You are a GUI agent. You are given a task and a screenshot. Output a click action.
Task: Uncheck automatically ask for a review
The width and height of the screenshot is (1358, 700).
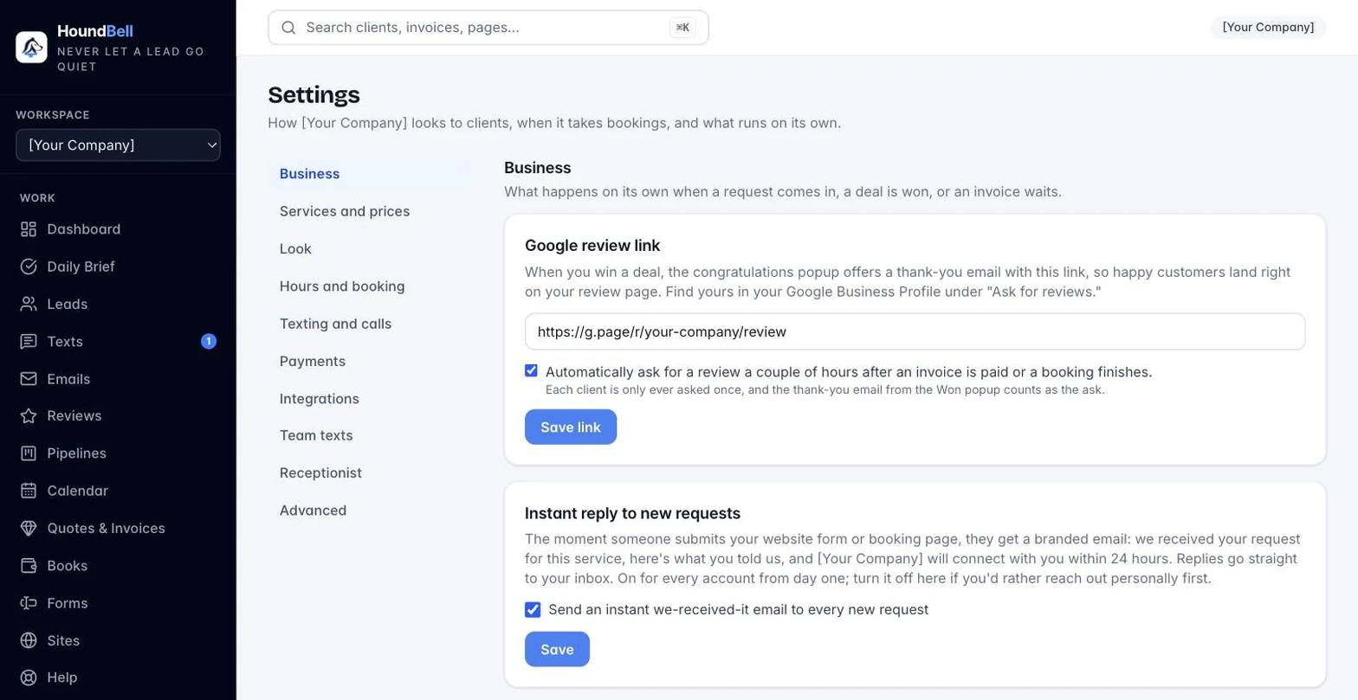(532, 371)
